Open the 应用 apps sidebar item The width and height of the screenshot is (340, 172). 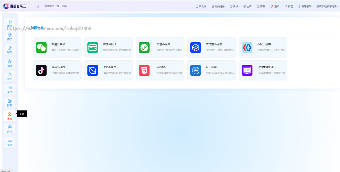click(x=10, y=129)
